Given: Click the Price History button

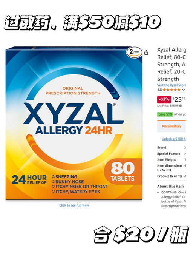Looking at the screenshot, I should tap(171, 126).
